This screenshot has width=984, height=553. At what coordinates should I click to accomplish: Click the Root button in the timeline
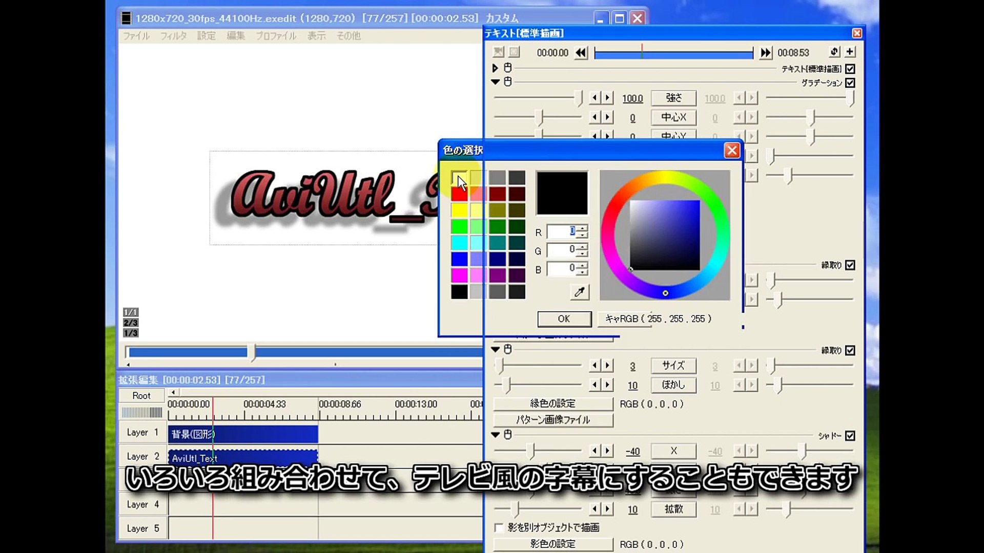pos(141,395)
